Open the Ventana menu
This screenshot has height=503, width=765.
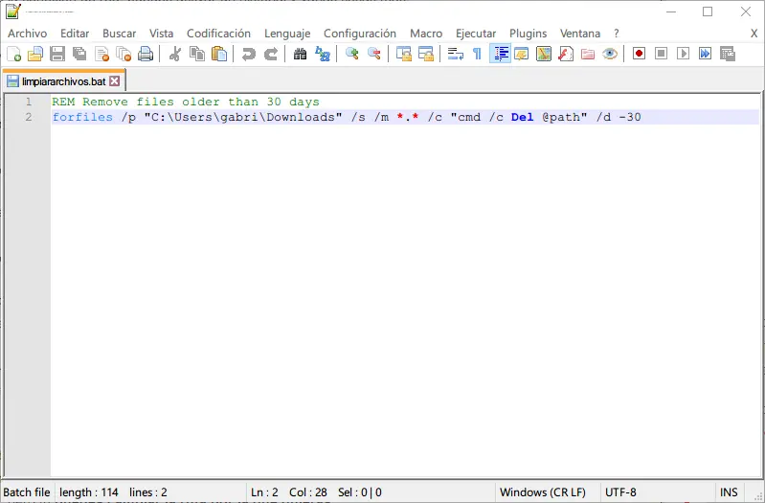(580, 34)
